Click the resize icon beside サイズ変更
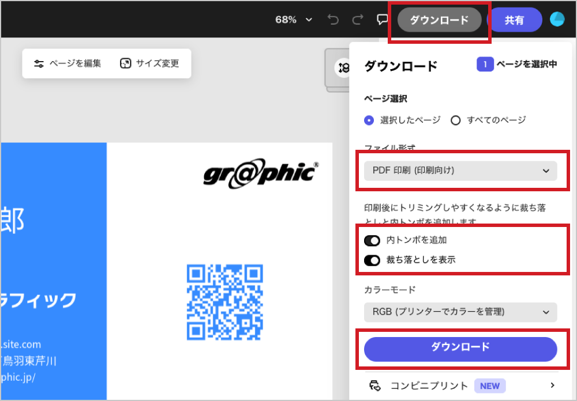This screenshot has height=401, width=577. pyautogui.click(x=126, y=63)
